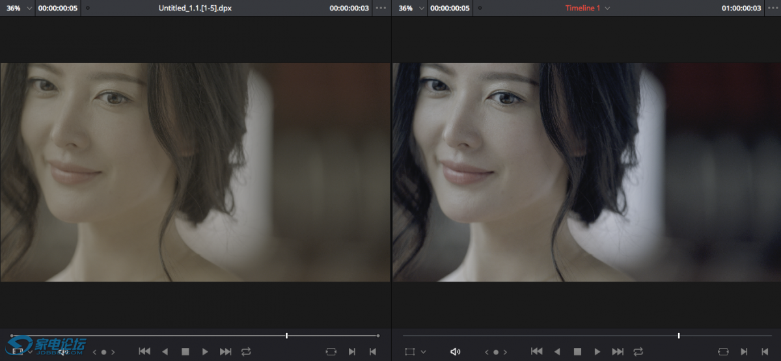Mute audio in the timeline viewer

point(456,351)
